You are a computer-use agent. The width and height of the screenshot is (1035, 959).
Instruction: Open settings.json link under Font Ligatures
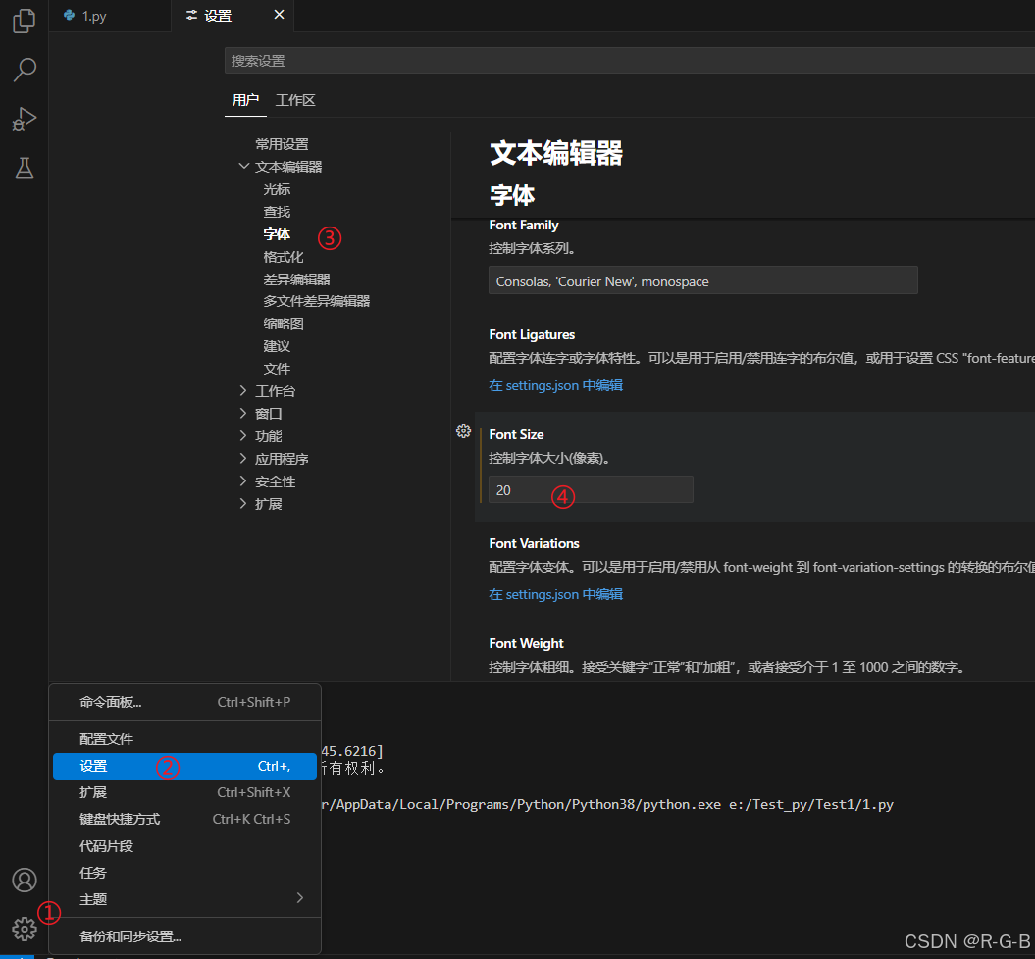556,385
